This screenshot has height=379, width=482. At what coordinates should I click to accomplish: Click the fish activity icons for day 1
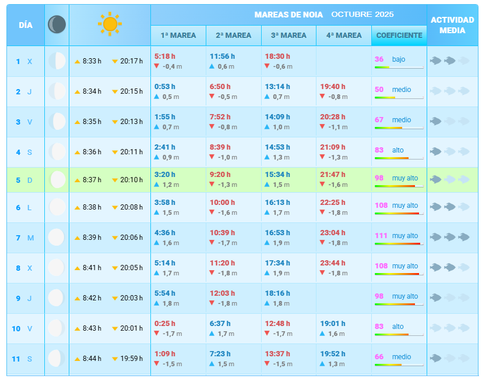pyautogui.click(x=449, y=61)
